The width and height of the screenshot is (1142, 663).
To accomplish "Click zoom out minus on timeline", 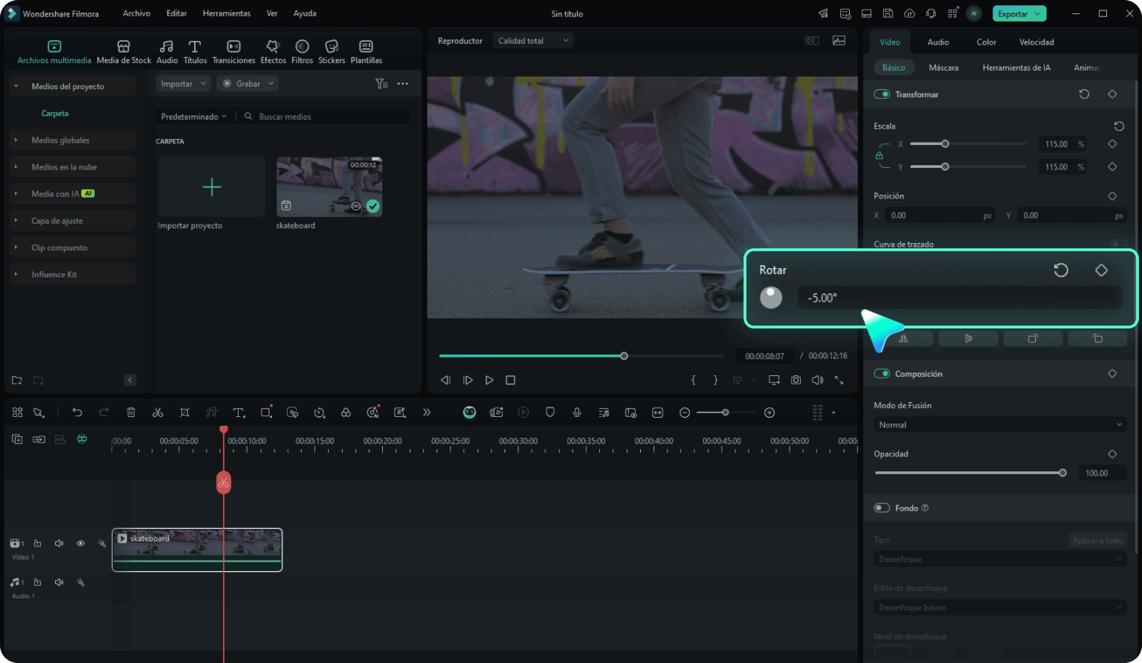I will tap(685, 413).
